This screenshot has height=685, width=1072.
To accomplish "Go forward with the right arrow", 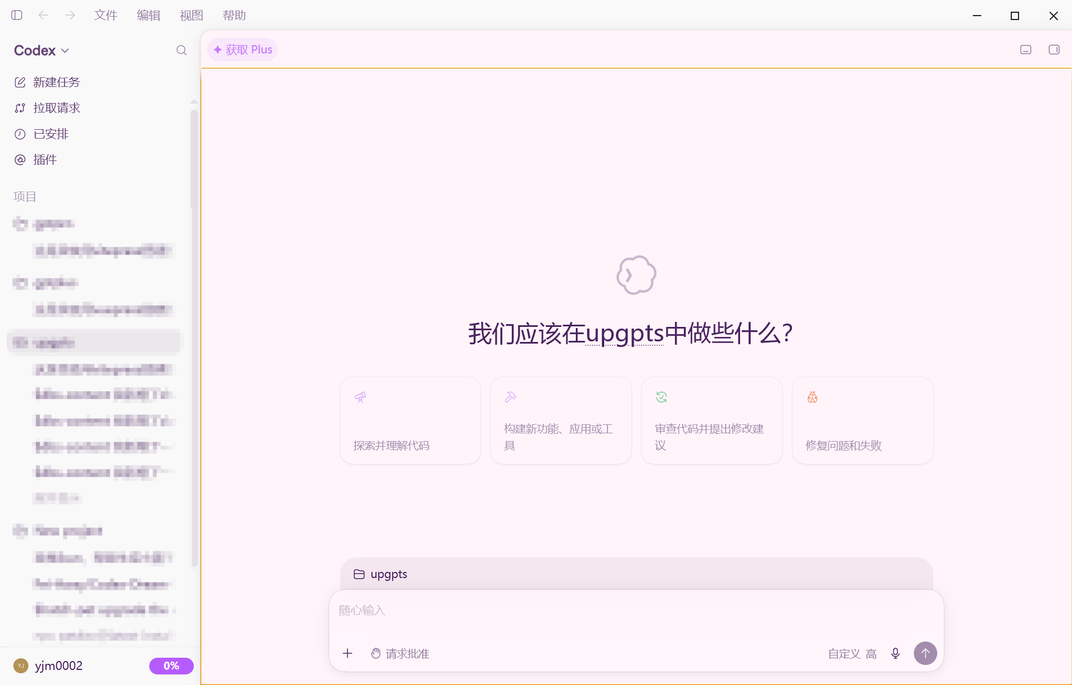I will pos(70,15).
